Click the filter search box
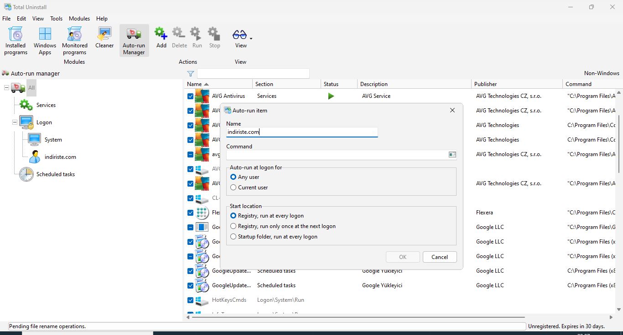The height and width of the screenshot is (335, 623). [x=253, y=73]
